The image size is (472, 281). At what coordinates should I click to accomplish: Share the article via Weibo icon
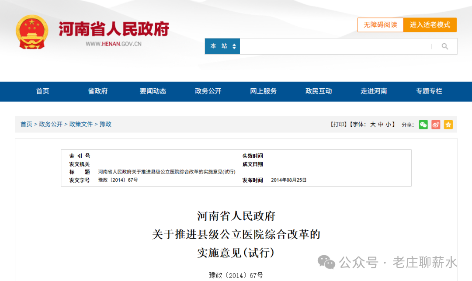click(x=435, y=125)
